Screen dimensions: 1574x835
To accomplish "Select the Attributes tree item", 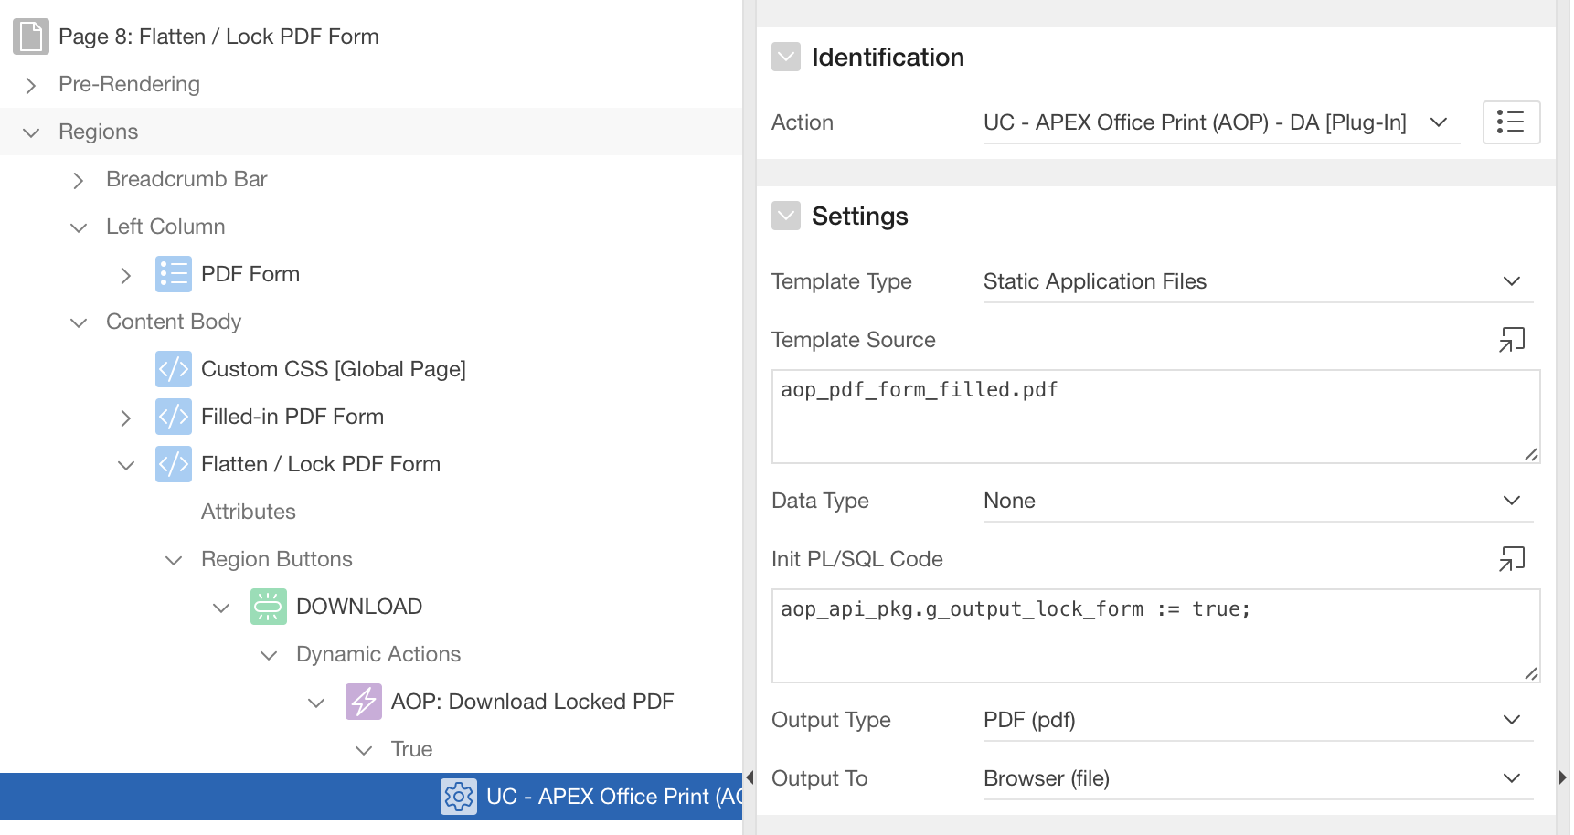I will (249, 512).
